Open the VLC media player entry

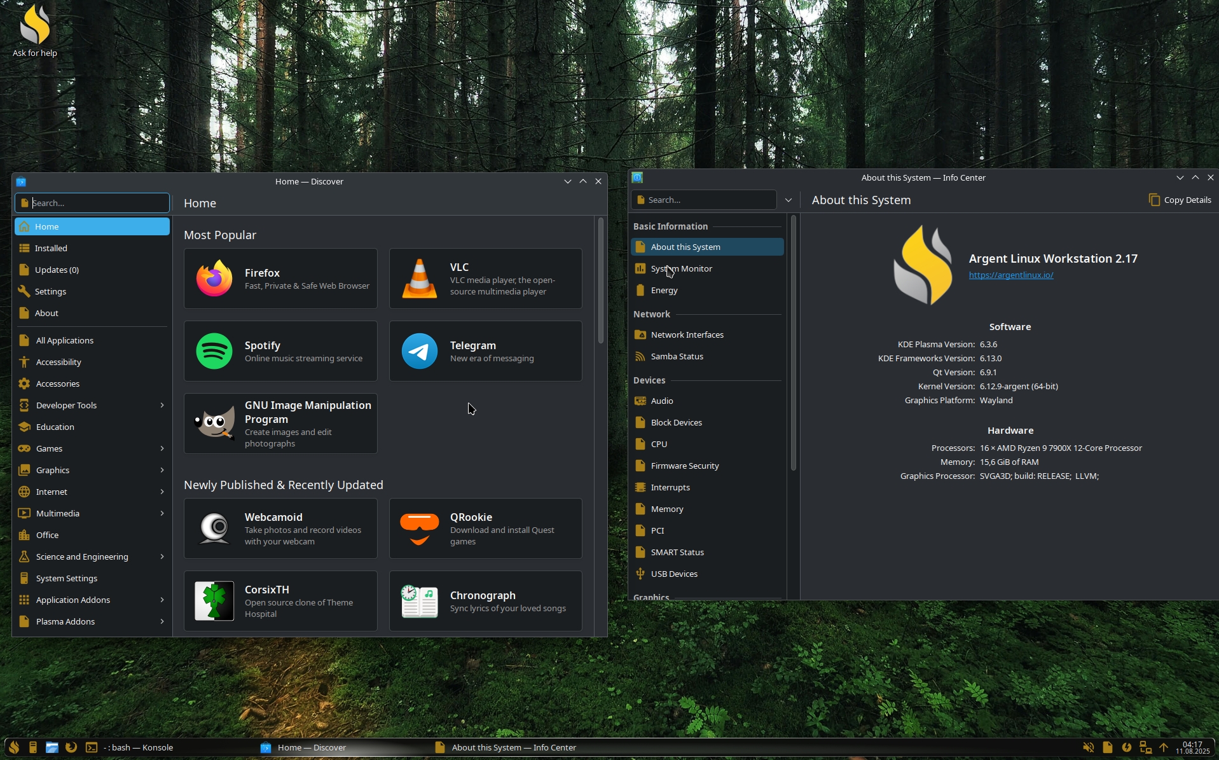485,279
